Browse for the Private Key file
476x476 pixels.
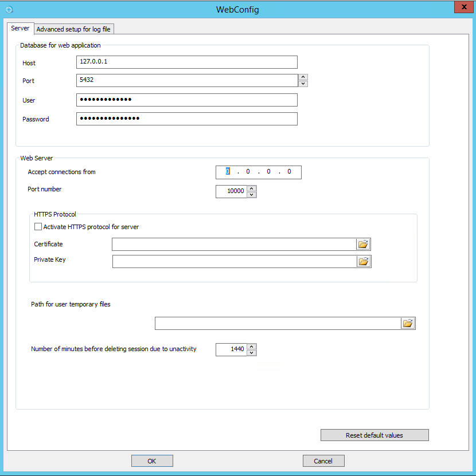pos(364,262)
